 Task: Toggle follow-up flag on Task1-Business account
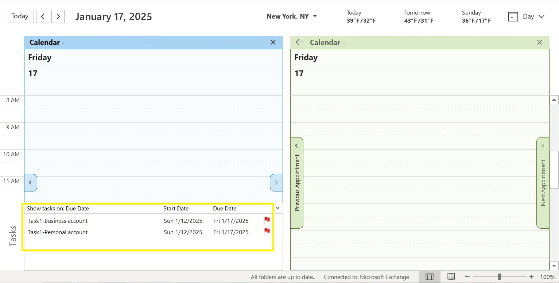[x=267, y=220]
